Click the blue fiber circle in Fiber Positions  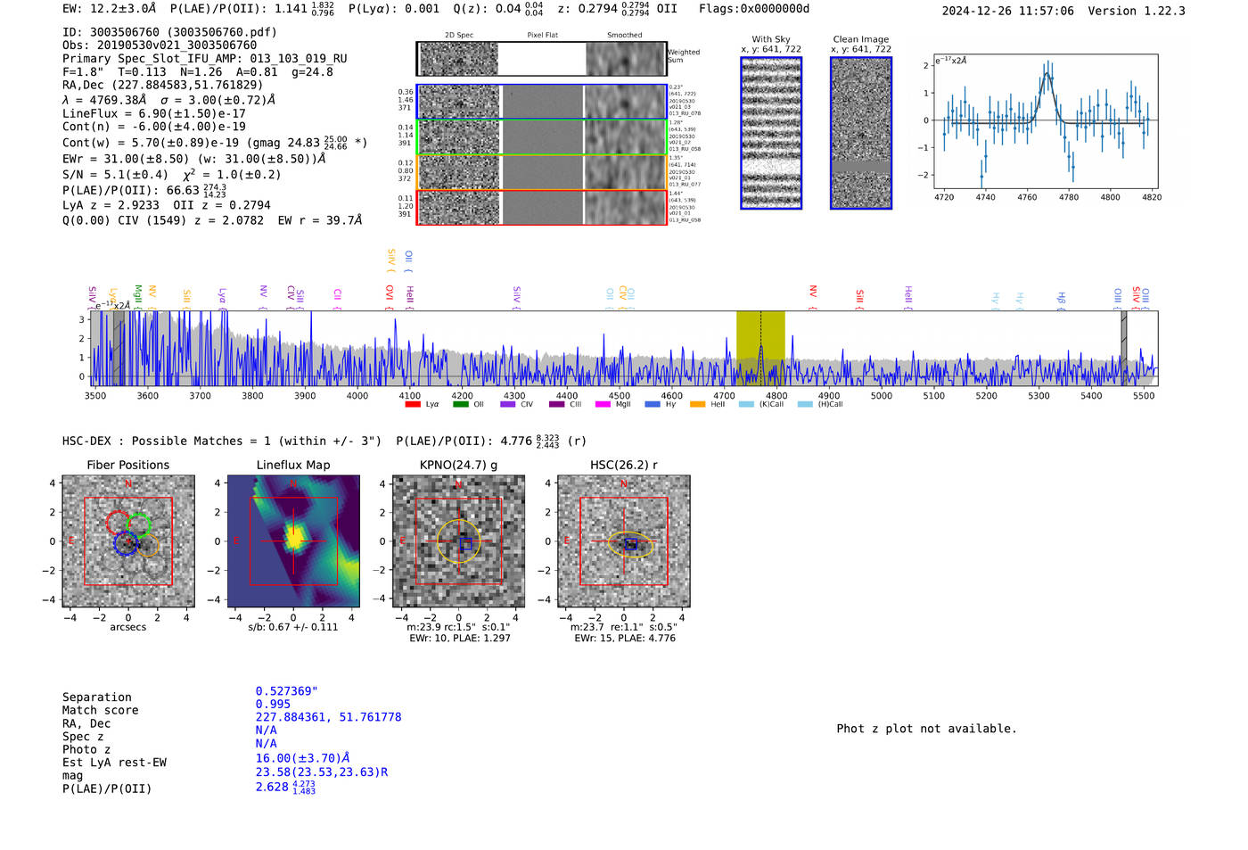click(127, 543)
